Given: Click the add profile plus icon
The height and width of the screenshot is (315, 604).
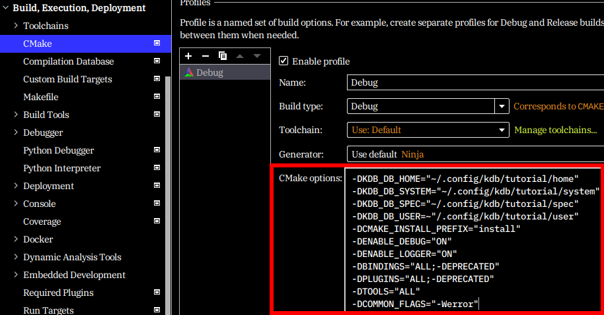Looking at the screenshot, I should tap(188, 56).
